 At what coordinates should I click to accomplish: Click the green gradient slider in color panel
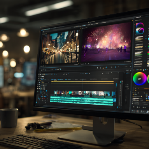pos(138,55)
